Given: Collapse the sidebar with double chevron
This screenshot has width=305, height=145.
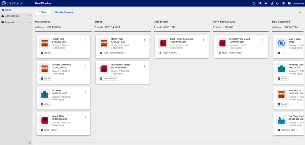Looking at the screenshot, I should 29,143.
